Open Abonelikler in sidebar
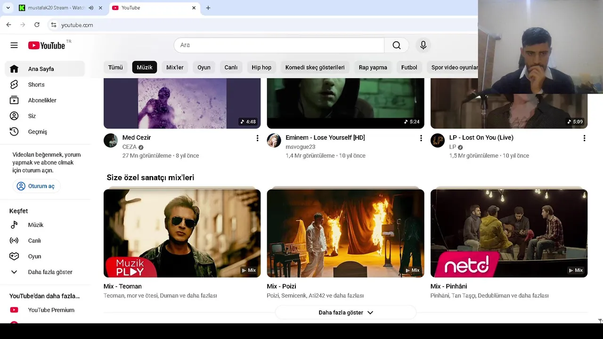The width and height of the screenshot is (603, 339). point(45,100)
